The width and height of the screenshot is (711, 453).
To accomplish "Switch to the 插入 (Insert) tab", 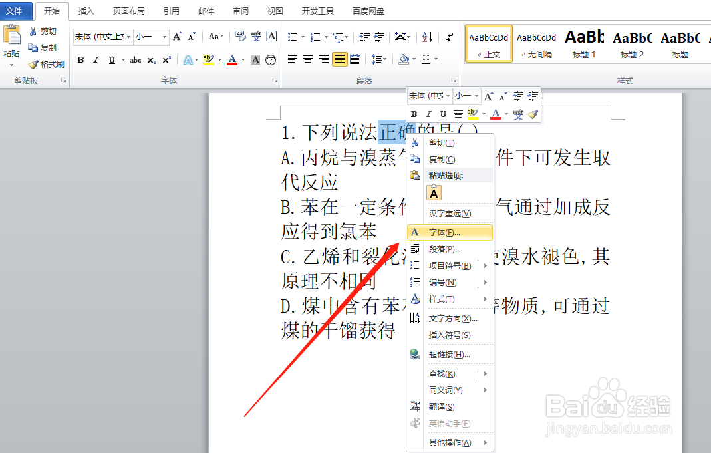I will (x=86, y=11).
